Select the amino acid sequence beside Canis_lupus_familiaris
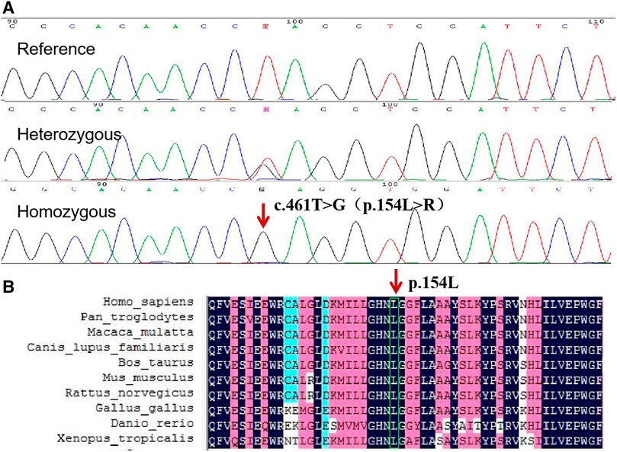The height and width of the screenshot is (452, 617). 405,350
